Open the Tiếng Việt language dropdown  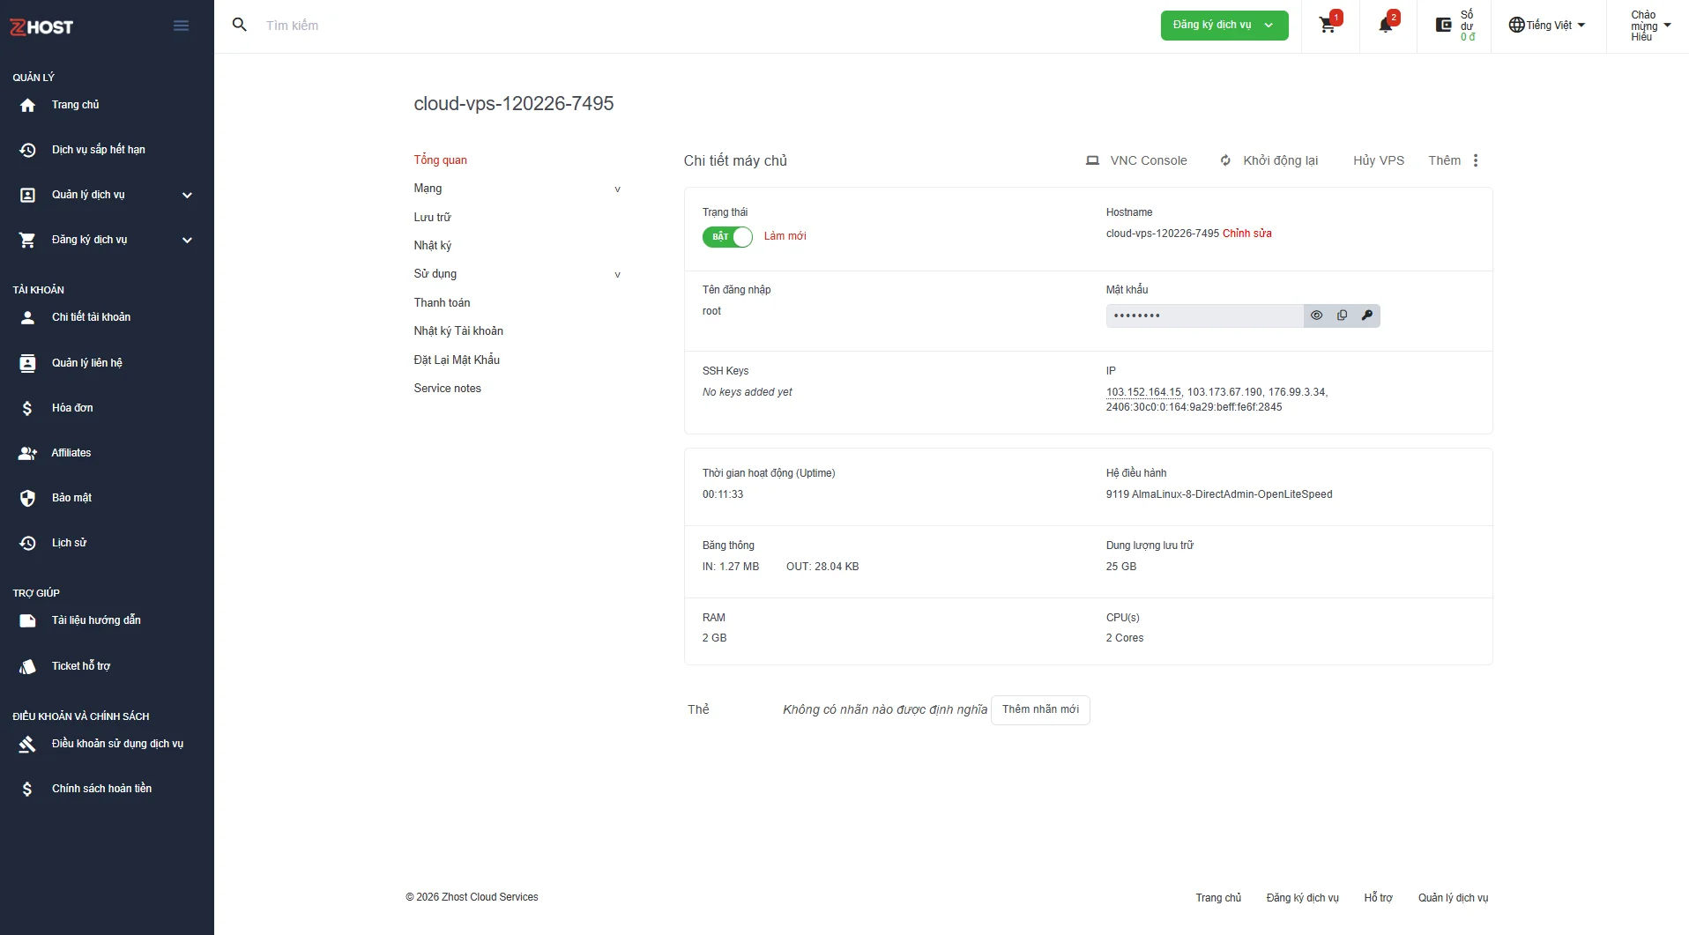[x=1547, y=26]
